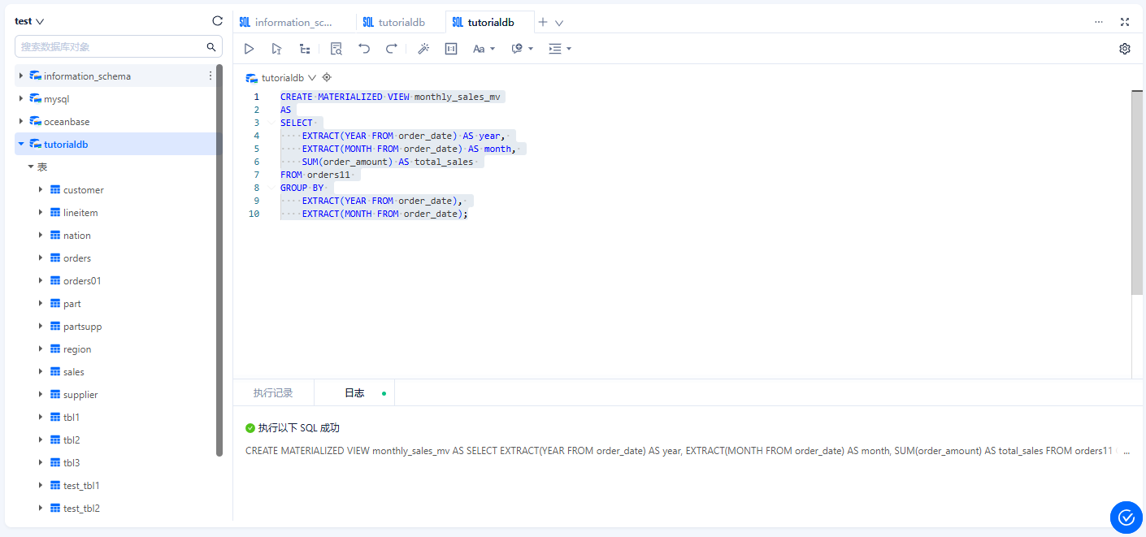
Task: Fold the GROUP BY block at line 8
Action: coord(270,188)
